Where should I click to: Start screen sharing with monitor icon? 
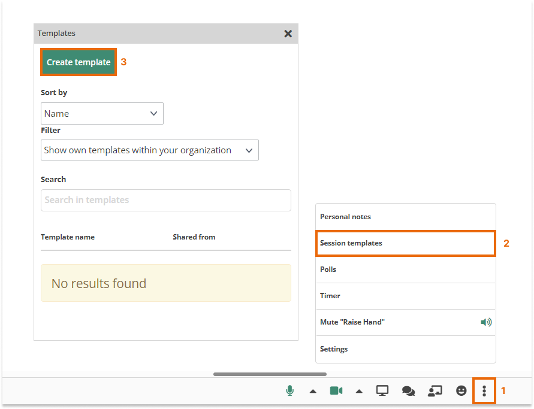[x=382, y=390]
